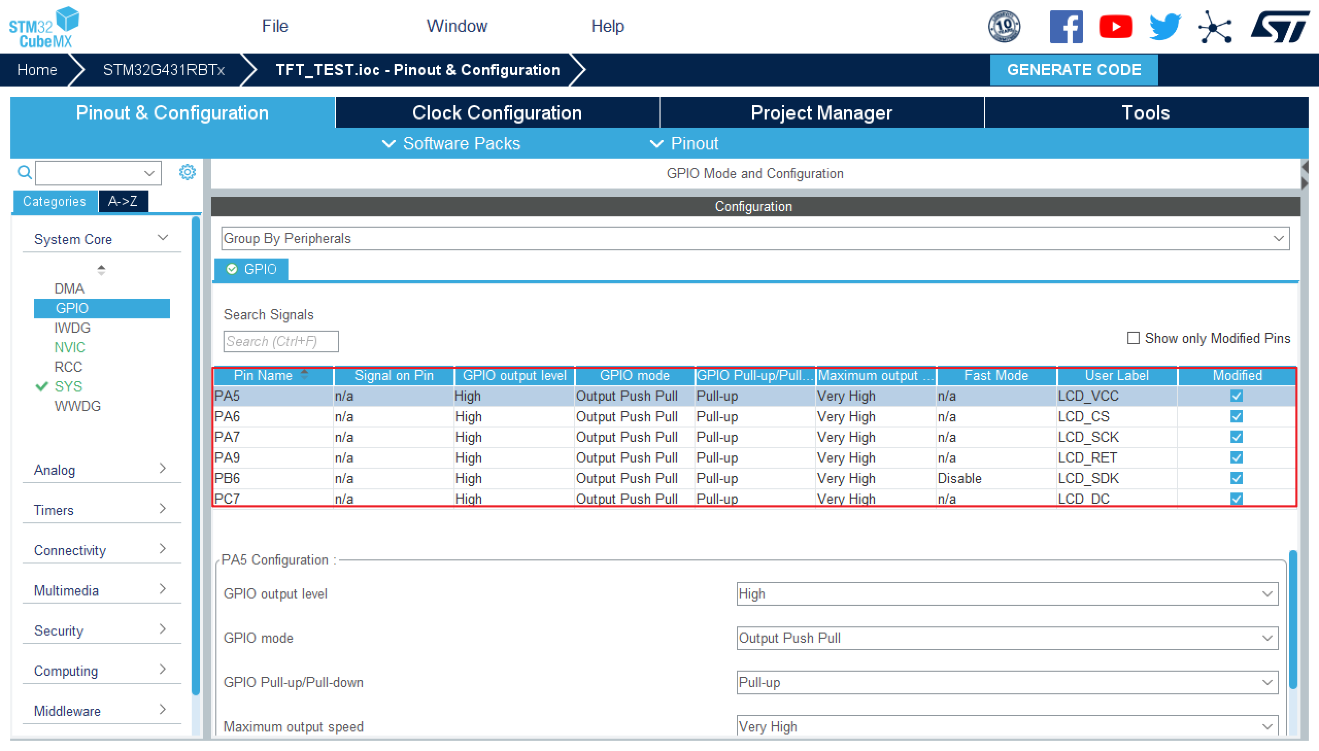The height and width of the screenshot is (751, 1319).
Task: Open the Help menu
Action: click(x=607, y=26)
